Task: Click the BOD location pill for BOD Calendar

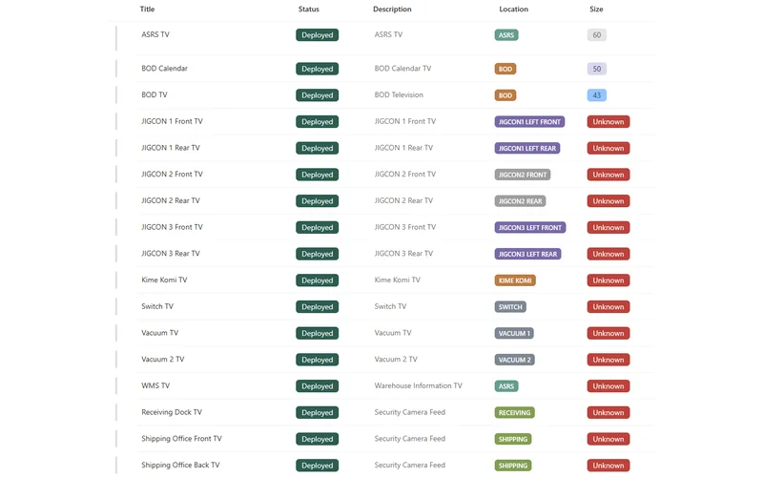Action: [505, 69]
